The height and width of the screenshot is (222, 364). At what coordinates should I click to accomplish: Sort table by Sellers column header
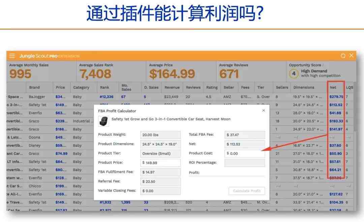[282, 87]
